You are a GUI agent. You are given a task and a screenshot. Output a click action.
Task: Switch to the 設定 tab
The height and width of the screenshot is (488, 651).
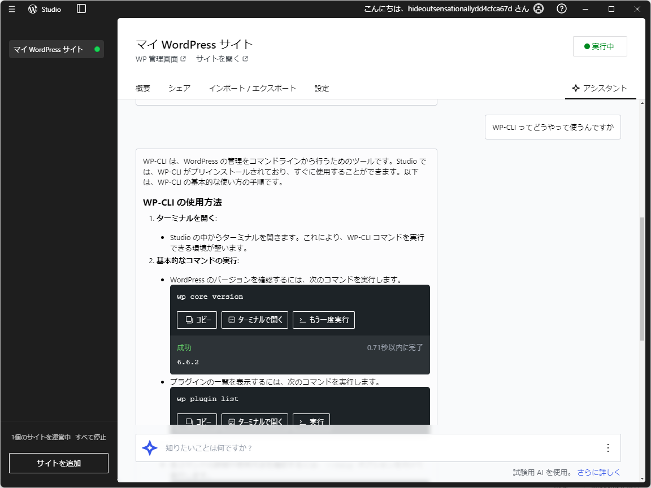[x=322, y=88]
